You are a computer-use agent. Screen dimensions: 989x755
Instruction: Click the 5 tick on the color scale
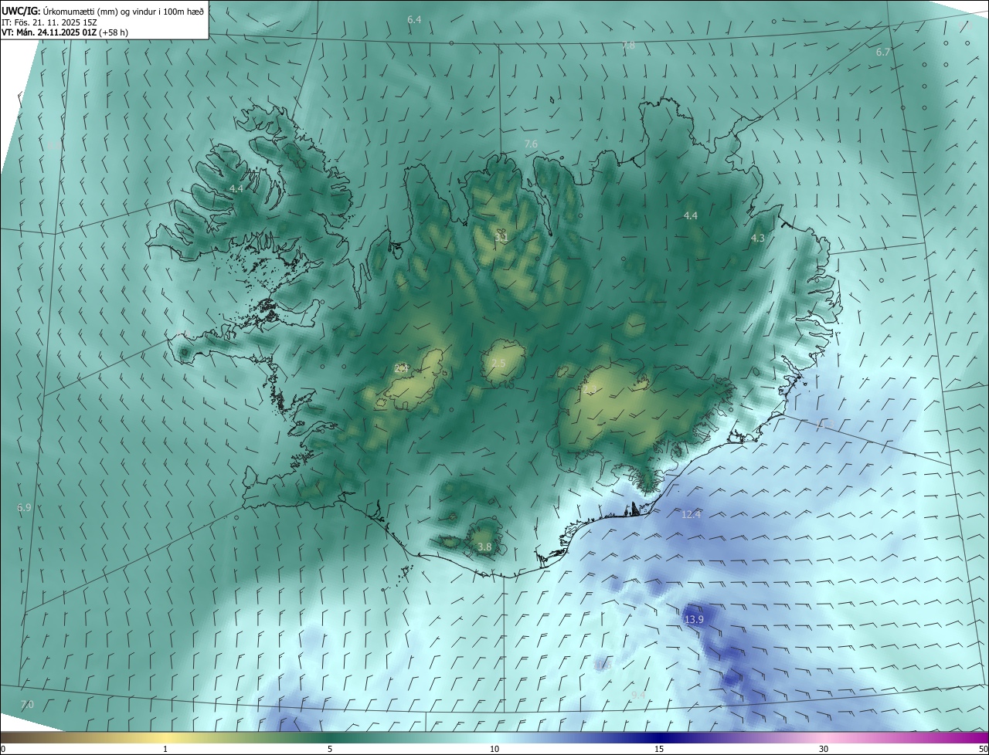click(330, 749)
